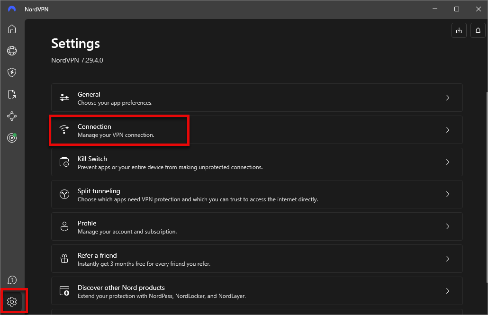
Task: Click the vertical scrollbar thumb
Action: (x=487, y=187)
